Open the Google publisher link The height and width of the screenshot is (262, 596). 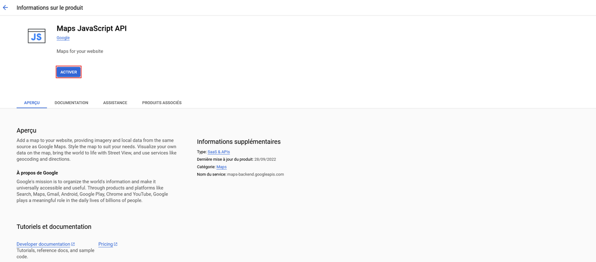click(63, 38)
